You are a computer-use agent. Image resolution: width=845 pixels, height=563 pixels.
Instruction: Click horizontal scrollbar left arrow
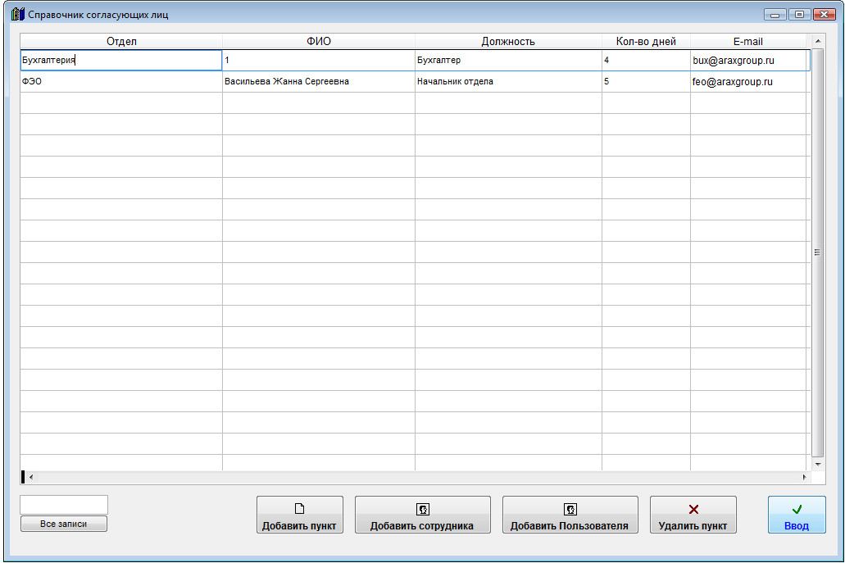(31, 477)
